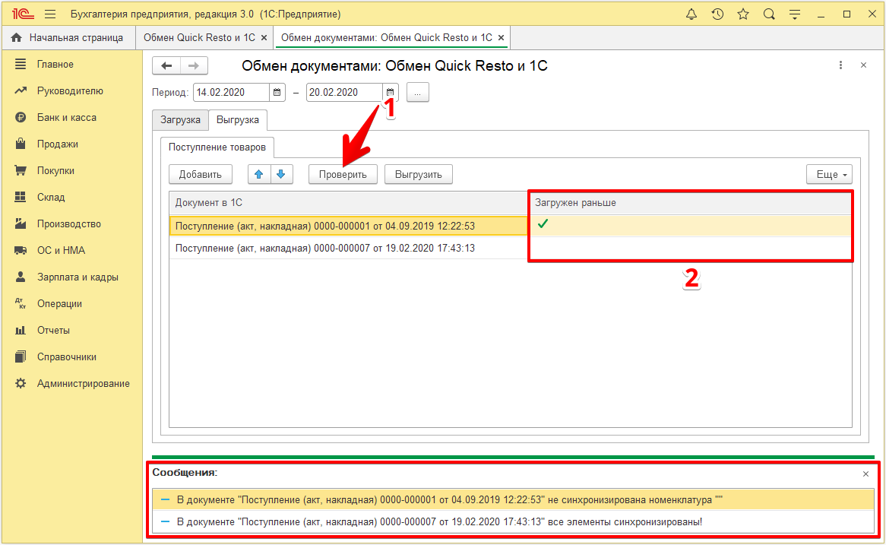Click ОС и НМА truck icon
The image size is (886, 545).
pyautogui.click(x=21, y=250)
